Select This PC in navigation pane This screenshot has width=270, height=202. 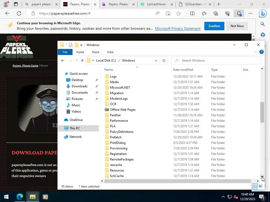(75, 128)
